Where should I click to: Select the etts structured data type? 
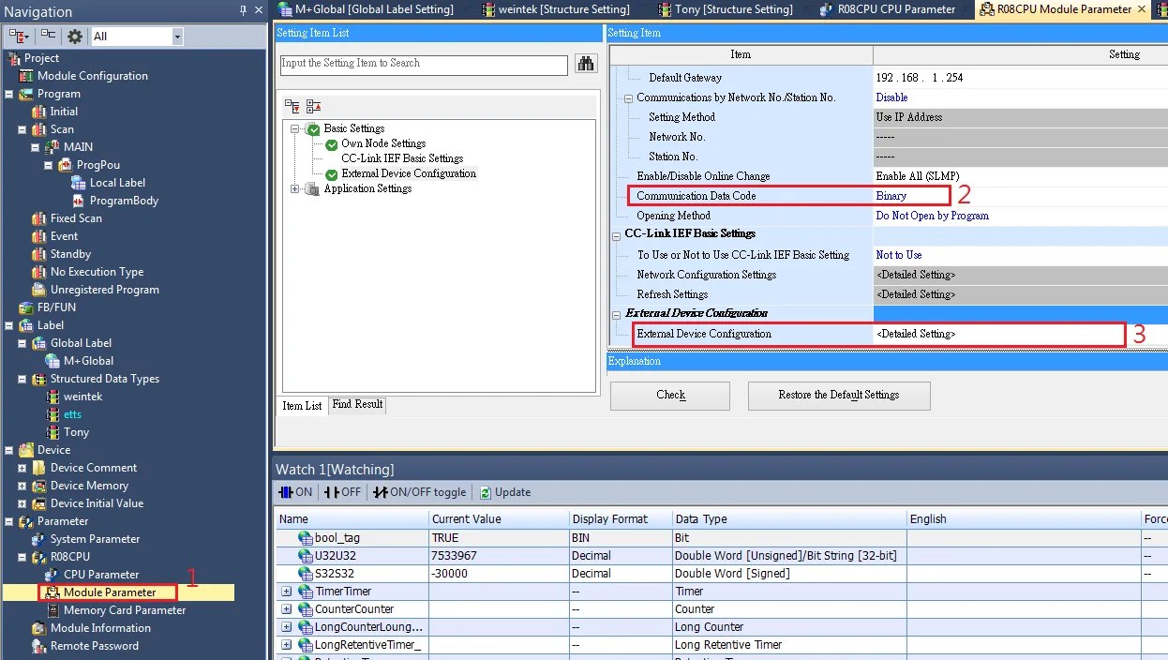click(72, 414)
